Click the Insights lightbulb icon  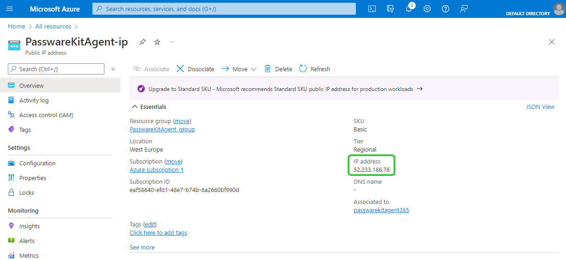pyautogui.click(x=11, y=226)
